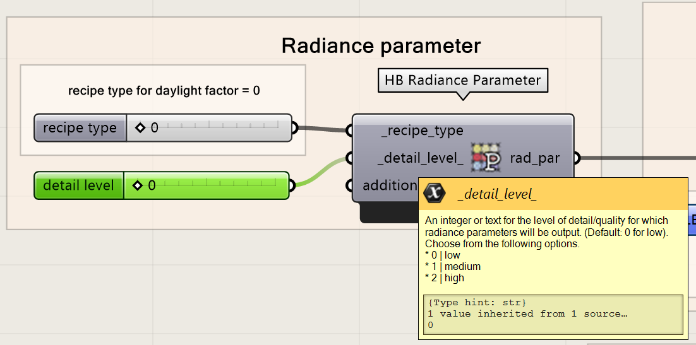
Task: Click the Radiance parameter group title
Action: 381,46
